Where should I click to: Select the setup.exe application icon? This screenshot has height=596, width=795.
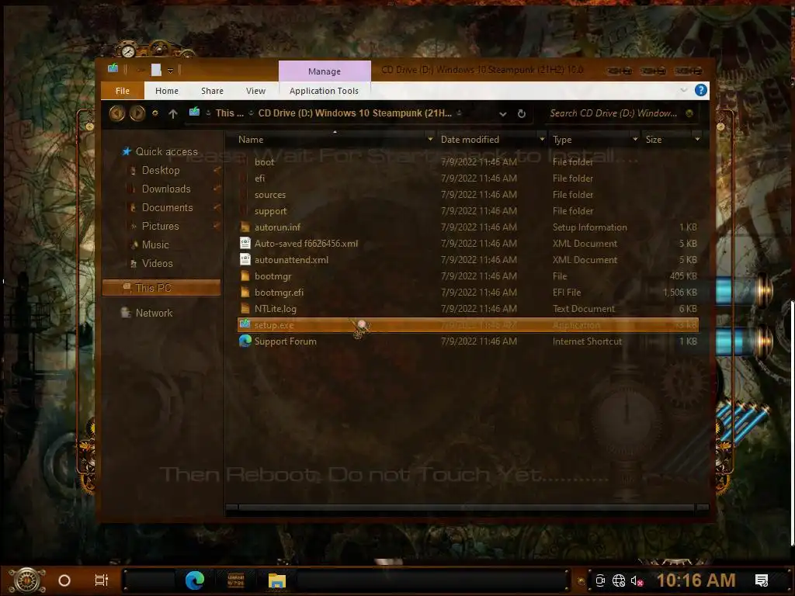(x=245, y=324)
